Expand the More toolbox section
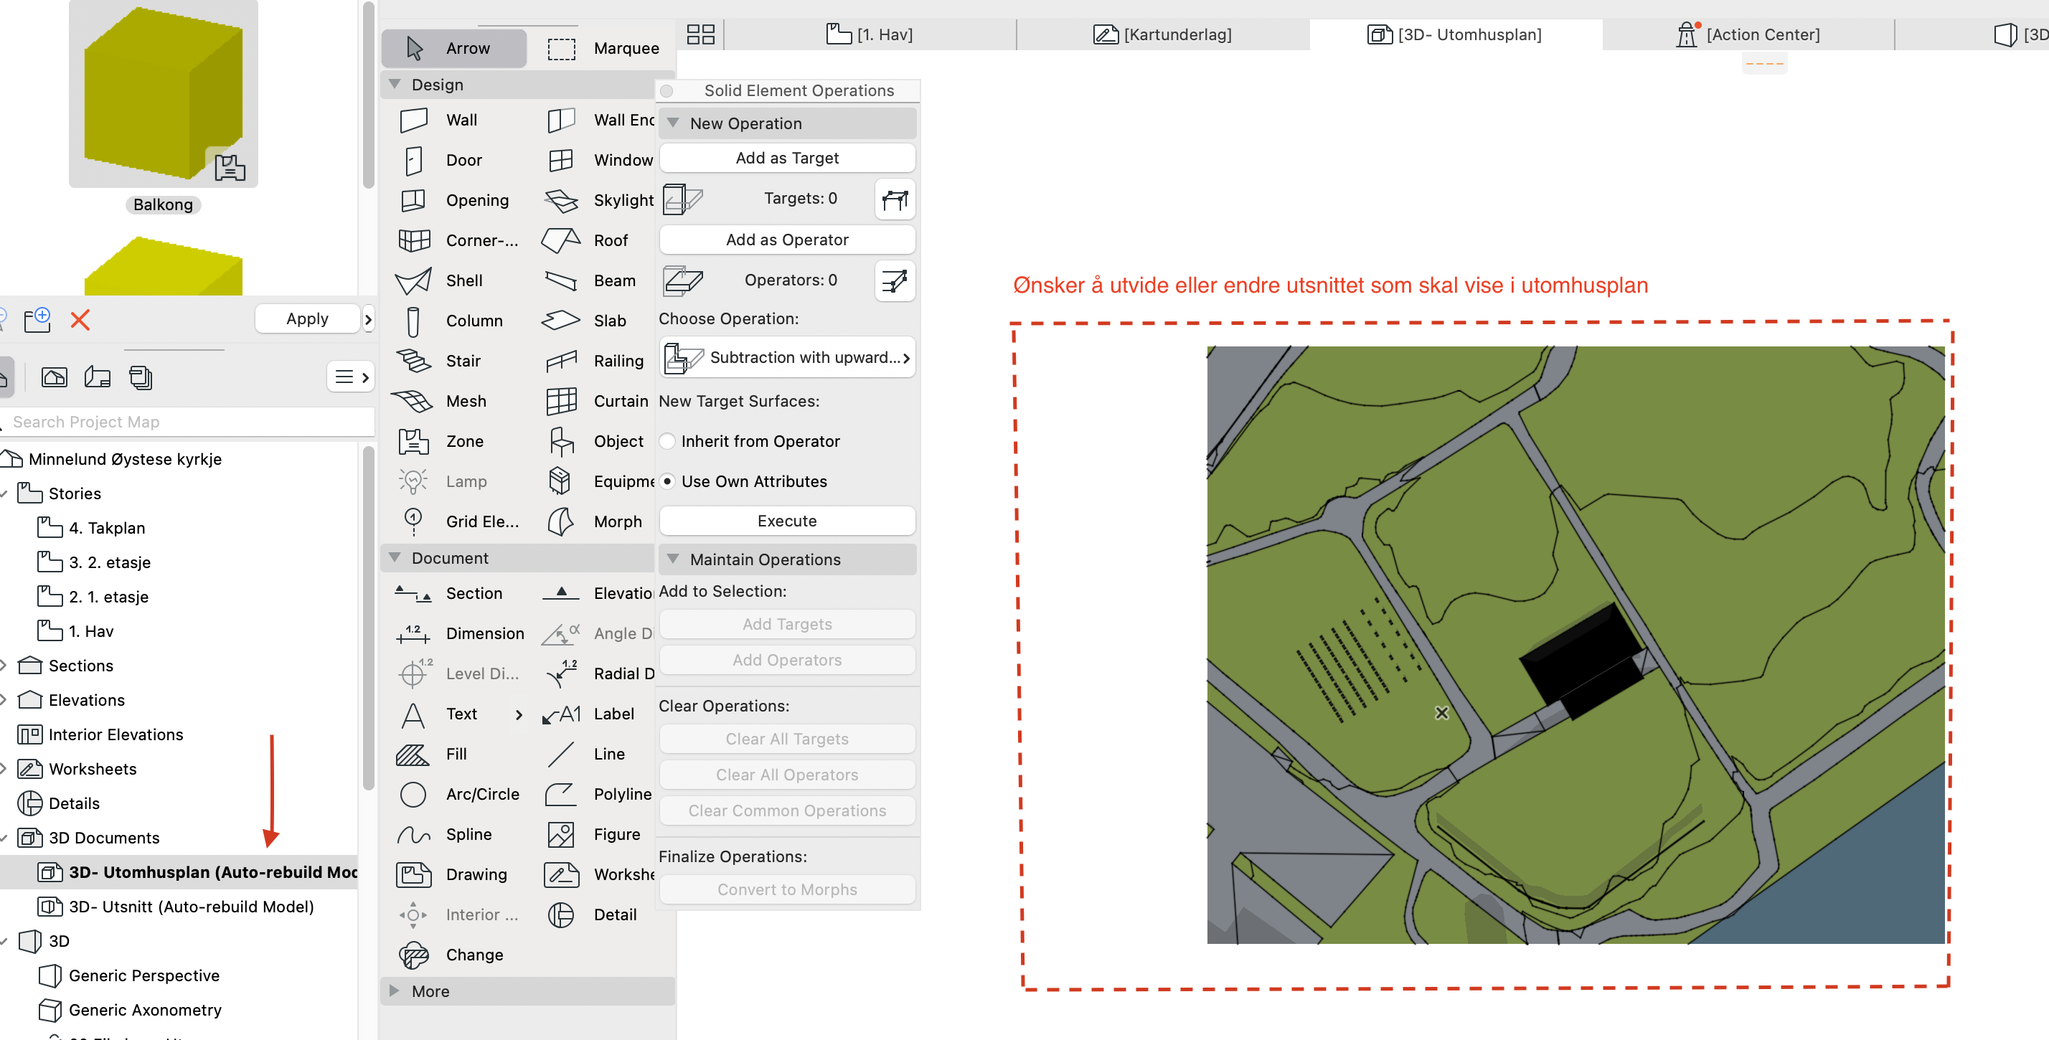This screenshot has width=2049, height=1040. pos(395,991)
